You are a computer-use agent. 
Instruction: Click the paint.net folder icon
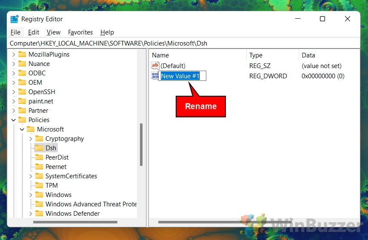tap(22, 101)
